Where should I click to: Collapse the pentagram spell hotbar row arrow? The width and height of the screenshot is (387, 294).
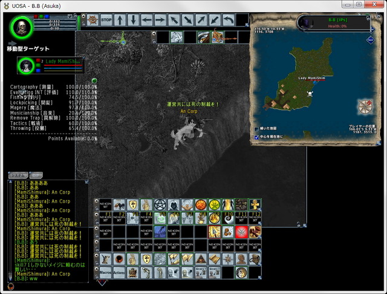pos(97,201)
